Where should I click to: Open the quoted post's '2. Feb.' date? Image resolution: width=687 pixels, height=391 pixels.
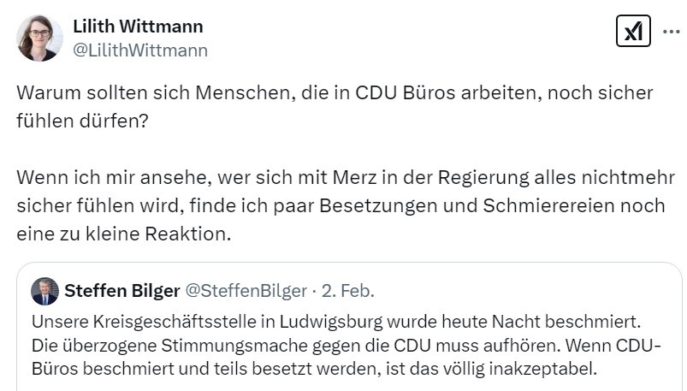tap(347, 292)
